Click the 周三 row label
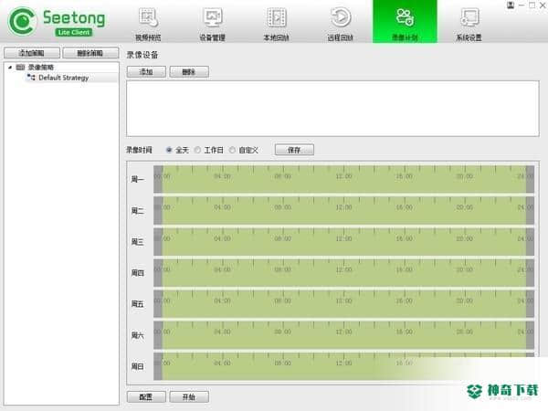Viewport: 548px width, 411px height. [x=137, y=242]
